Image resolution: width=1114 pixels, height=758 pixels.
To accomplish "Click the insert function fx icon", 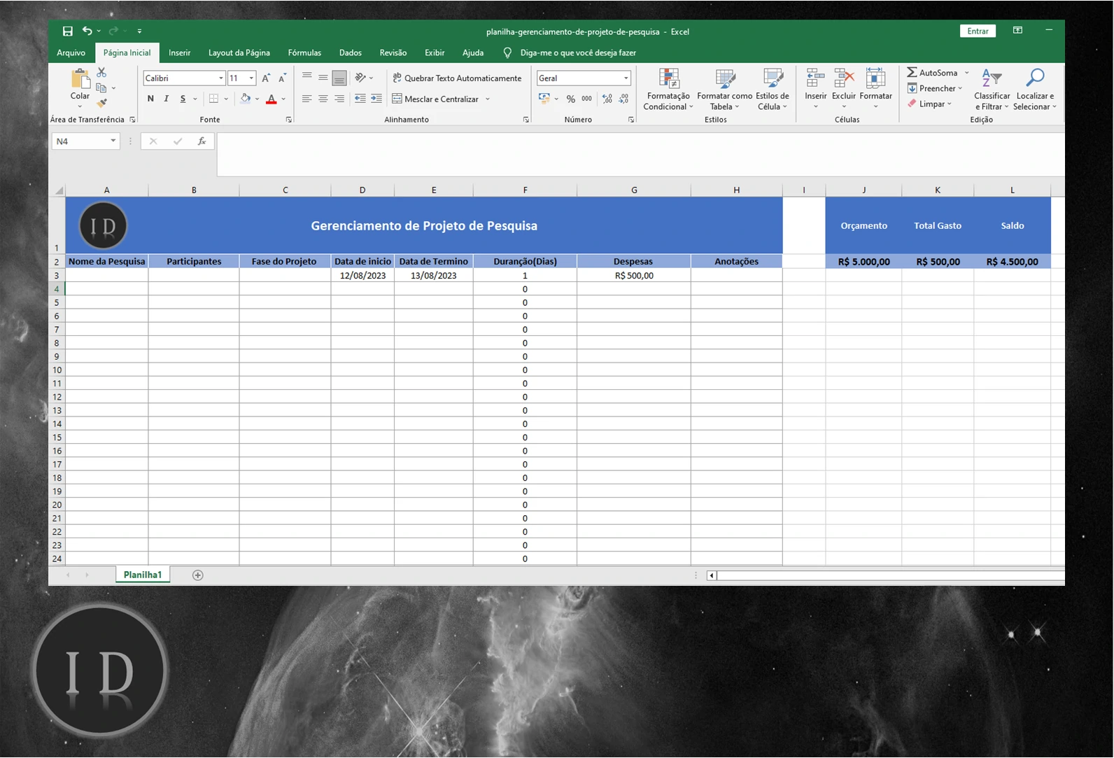I will coord(202,141).
